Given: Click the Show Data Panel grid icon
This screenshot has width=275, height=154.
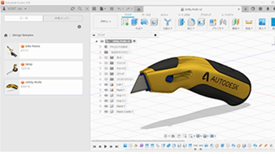Looking at the screenshot, I should click(94, 9).
